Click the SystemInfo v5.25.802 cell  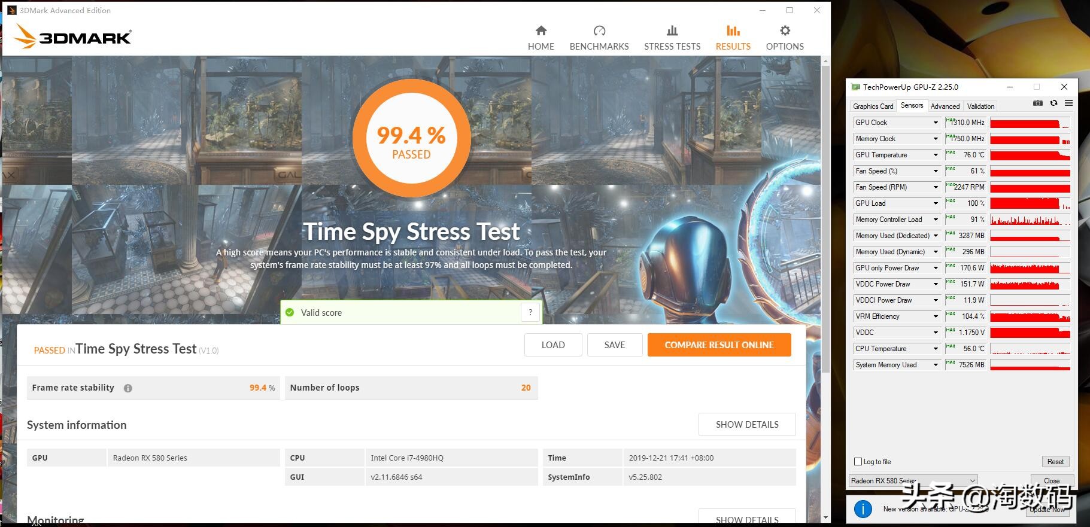(709, 477)
